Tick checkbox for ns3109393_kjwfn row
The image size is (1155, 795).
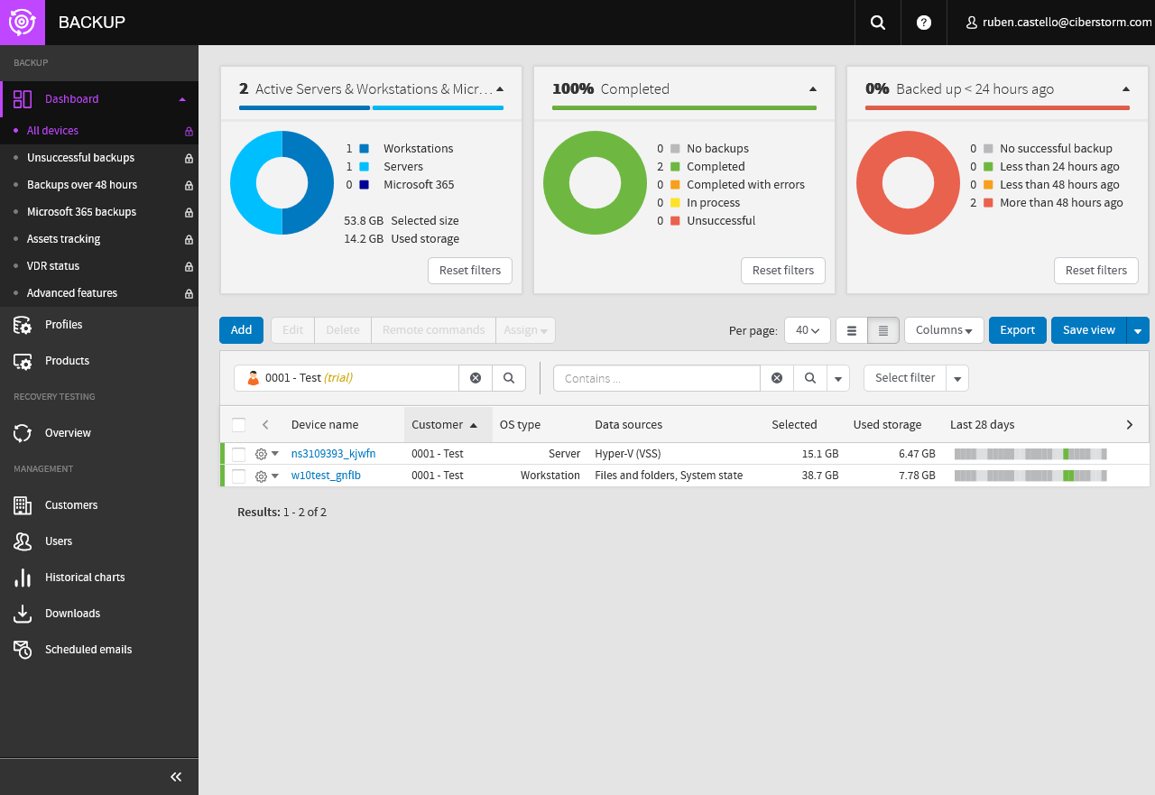click(x=238, y=454)
